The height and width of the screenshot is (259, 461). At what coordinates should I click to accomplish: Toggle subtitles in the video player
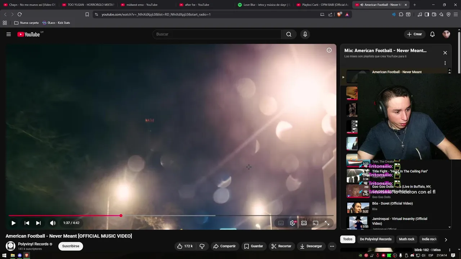(281, 223)
